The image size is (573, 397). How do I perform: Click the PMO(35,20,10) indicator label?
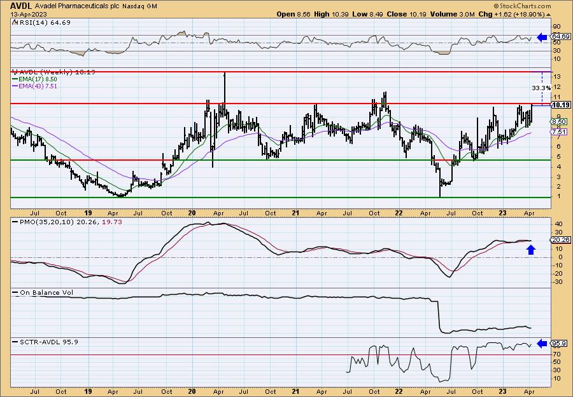coord(46,222)
